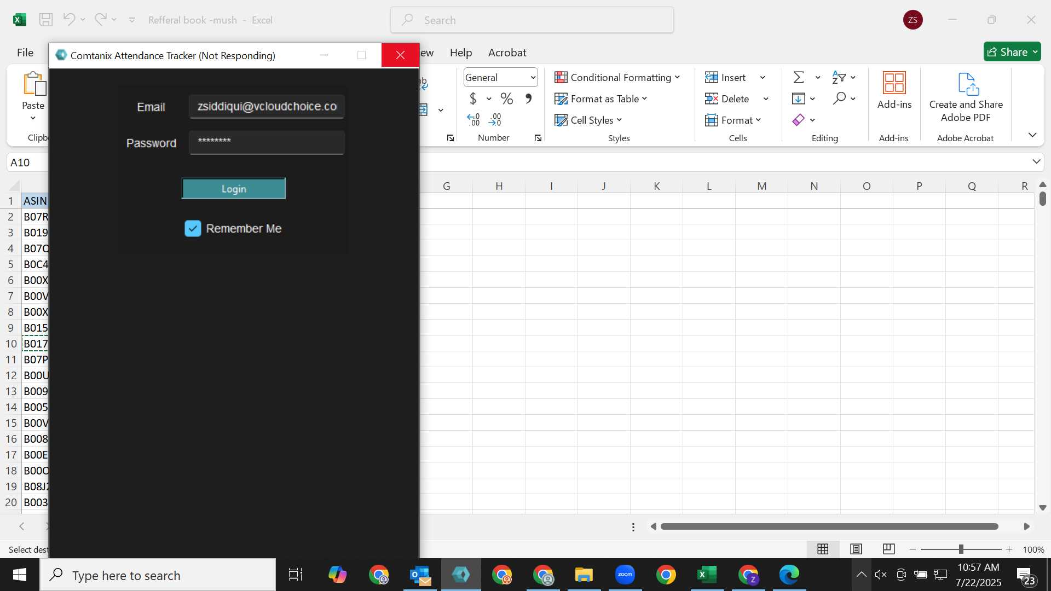Click the Clear eraser icon
Image resolution: width=1051 pixels, height=591 pixels.
pos(799,120)
